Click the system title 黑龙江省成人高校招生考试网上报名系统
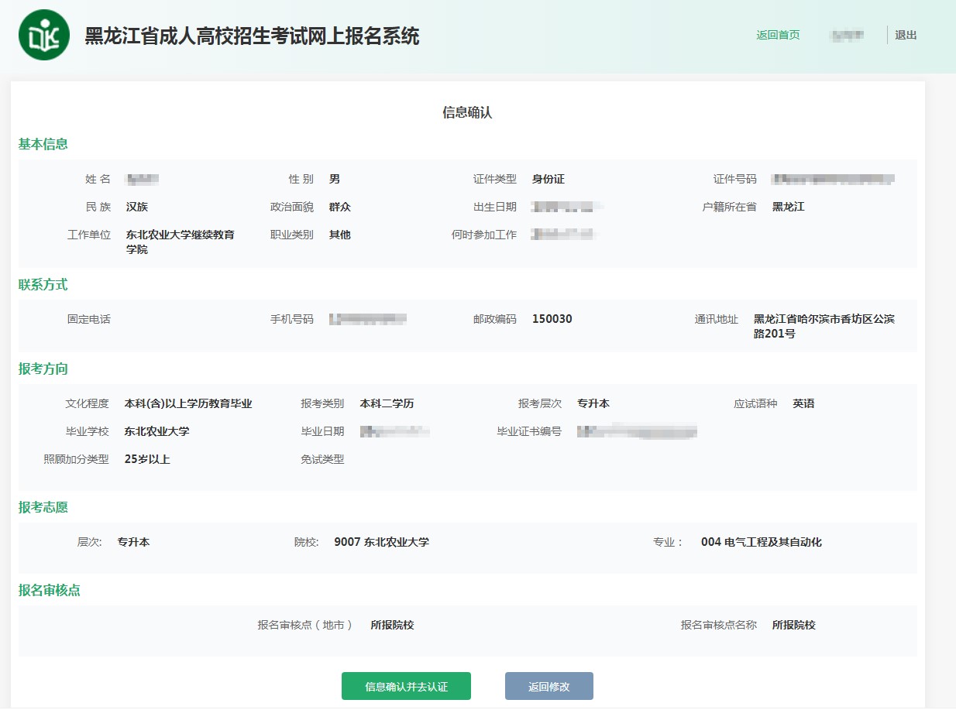The image size is (956, 710). pos(252,36)
